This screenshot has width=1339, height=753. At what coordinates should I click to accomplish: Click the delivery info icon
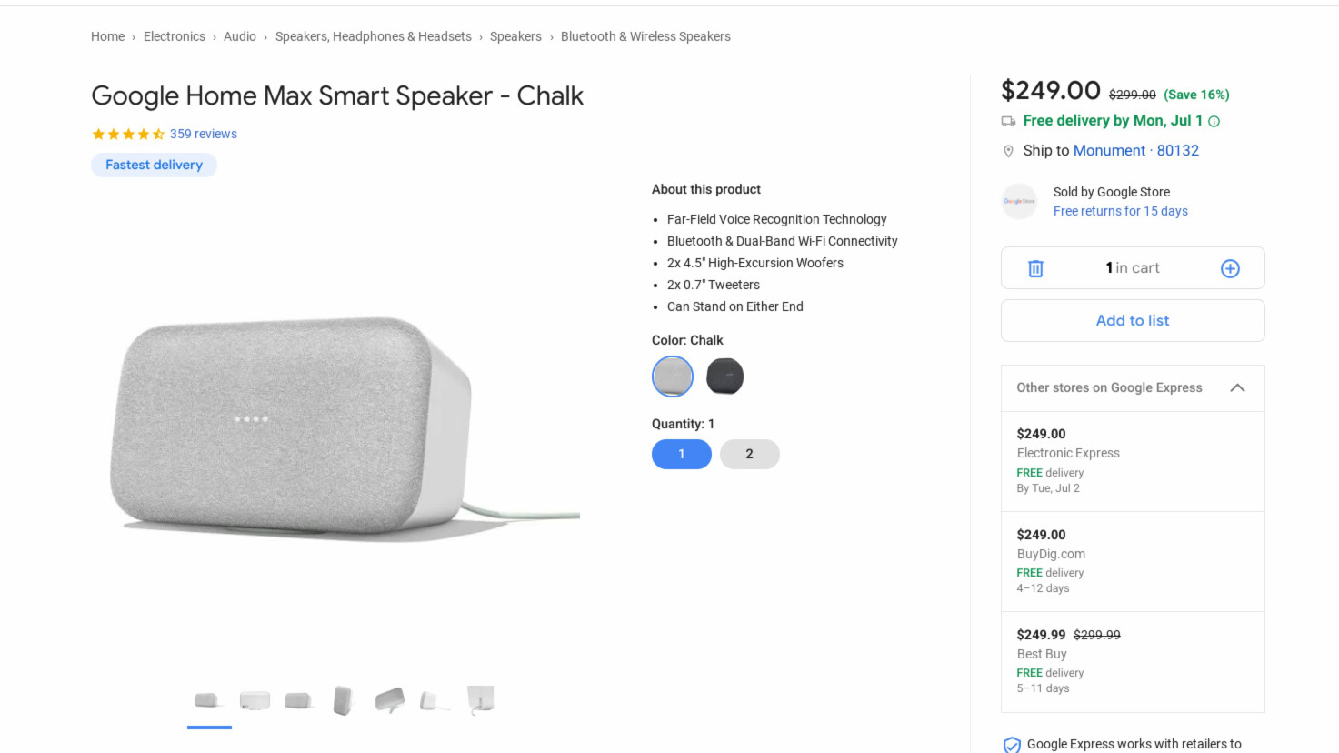coord(1214,121)
